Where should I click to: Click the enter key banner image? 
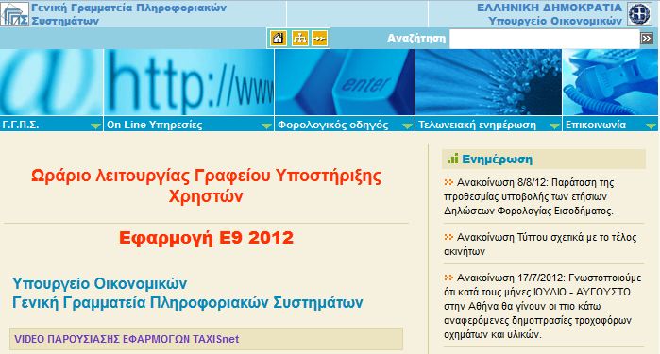coord(345,82)
